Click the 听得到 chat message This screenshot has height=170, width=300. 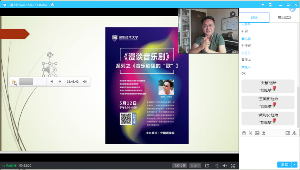point(246,45)
